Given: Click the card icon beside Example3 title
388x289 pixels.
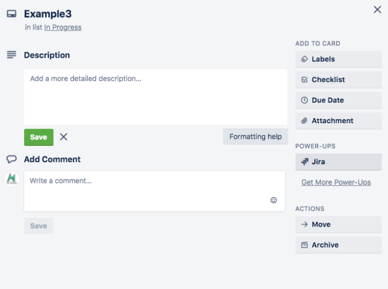Looking at the screenshot, I should (x=12, y=14).
